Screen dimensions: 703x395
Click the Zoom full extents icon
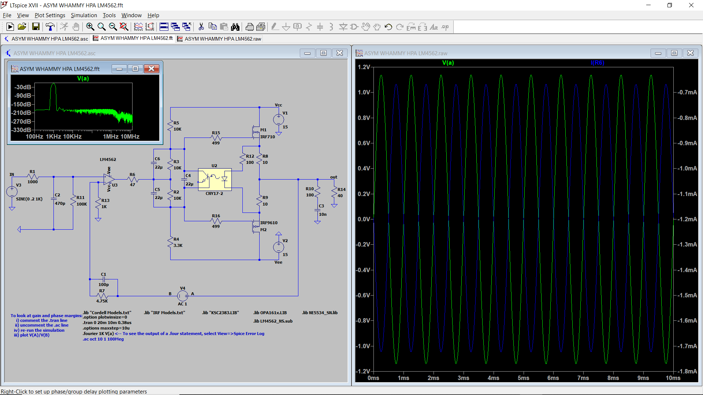click(x=124, y=27)
